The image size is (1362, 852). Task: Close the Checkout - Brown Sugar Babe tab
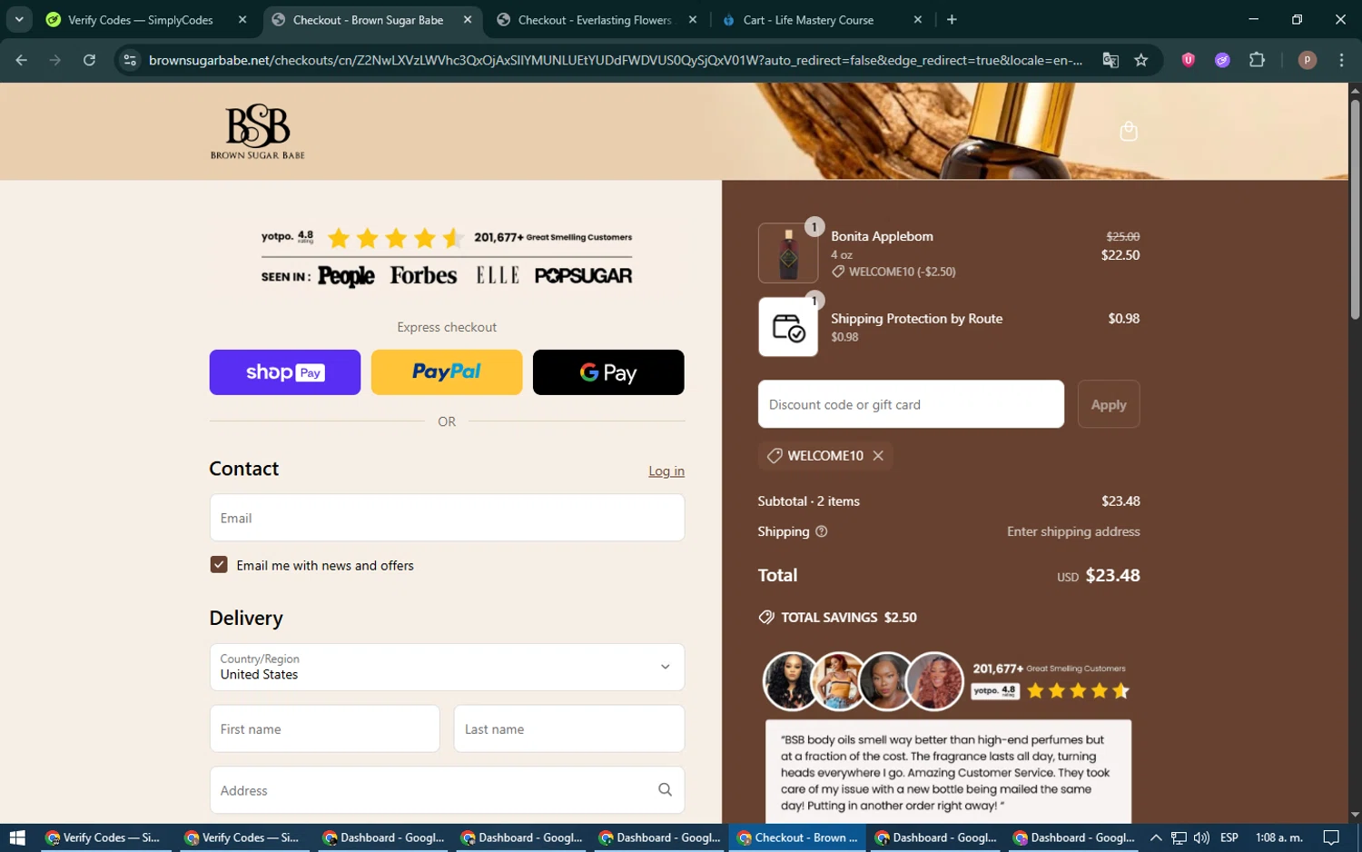(468, 19)
